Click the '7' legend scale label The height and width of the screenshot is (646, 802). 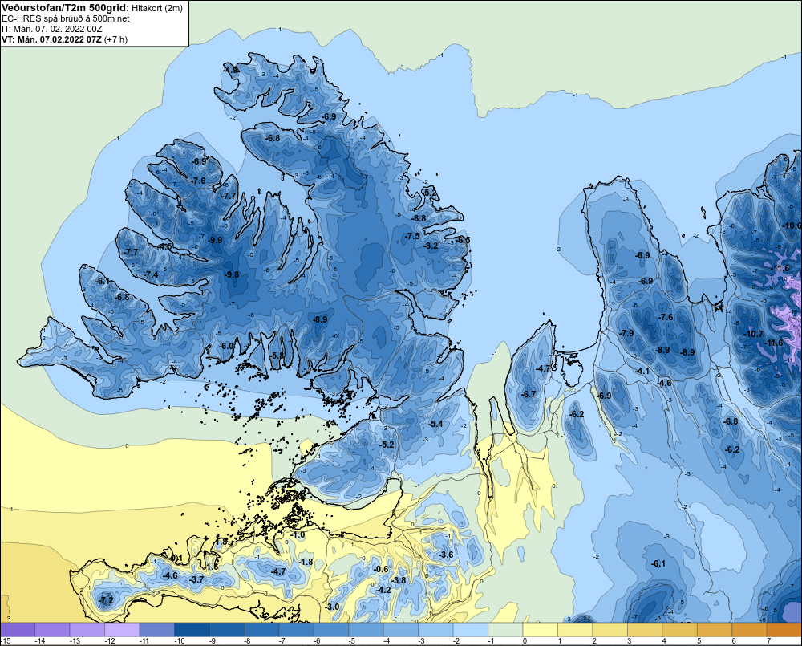pyautogui.click(x=768, y=641)
